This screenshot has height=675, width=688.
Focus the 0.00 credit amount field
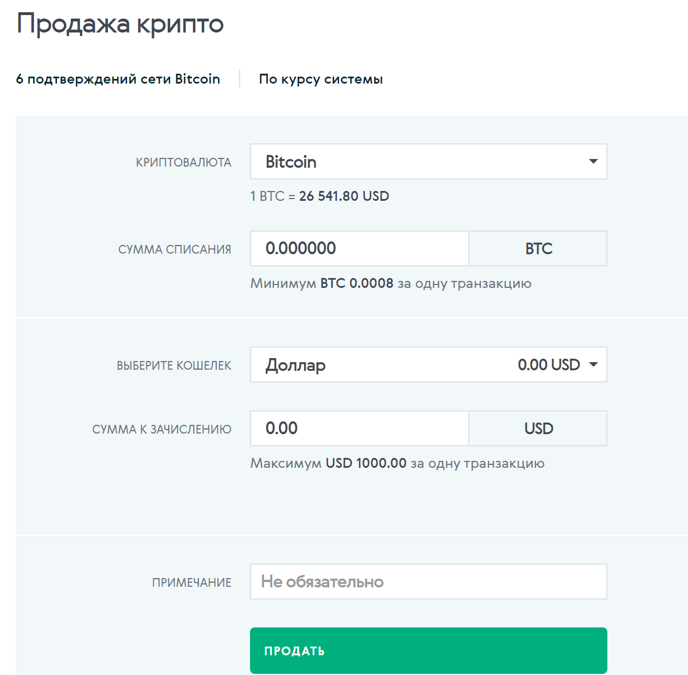359,428
